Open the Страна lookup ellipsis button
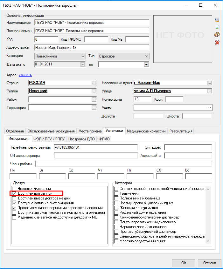223x269 pixels. click(x=94, y=83)
